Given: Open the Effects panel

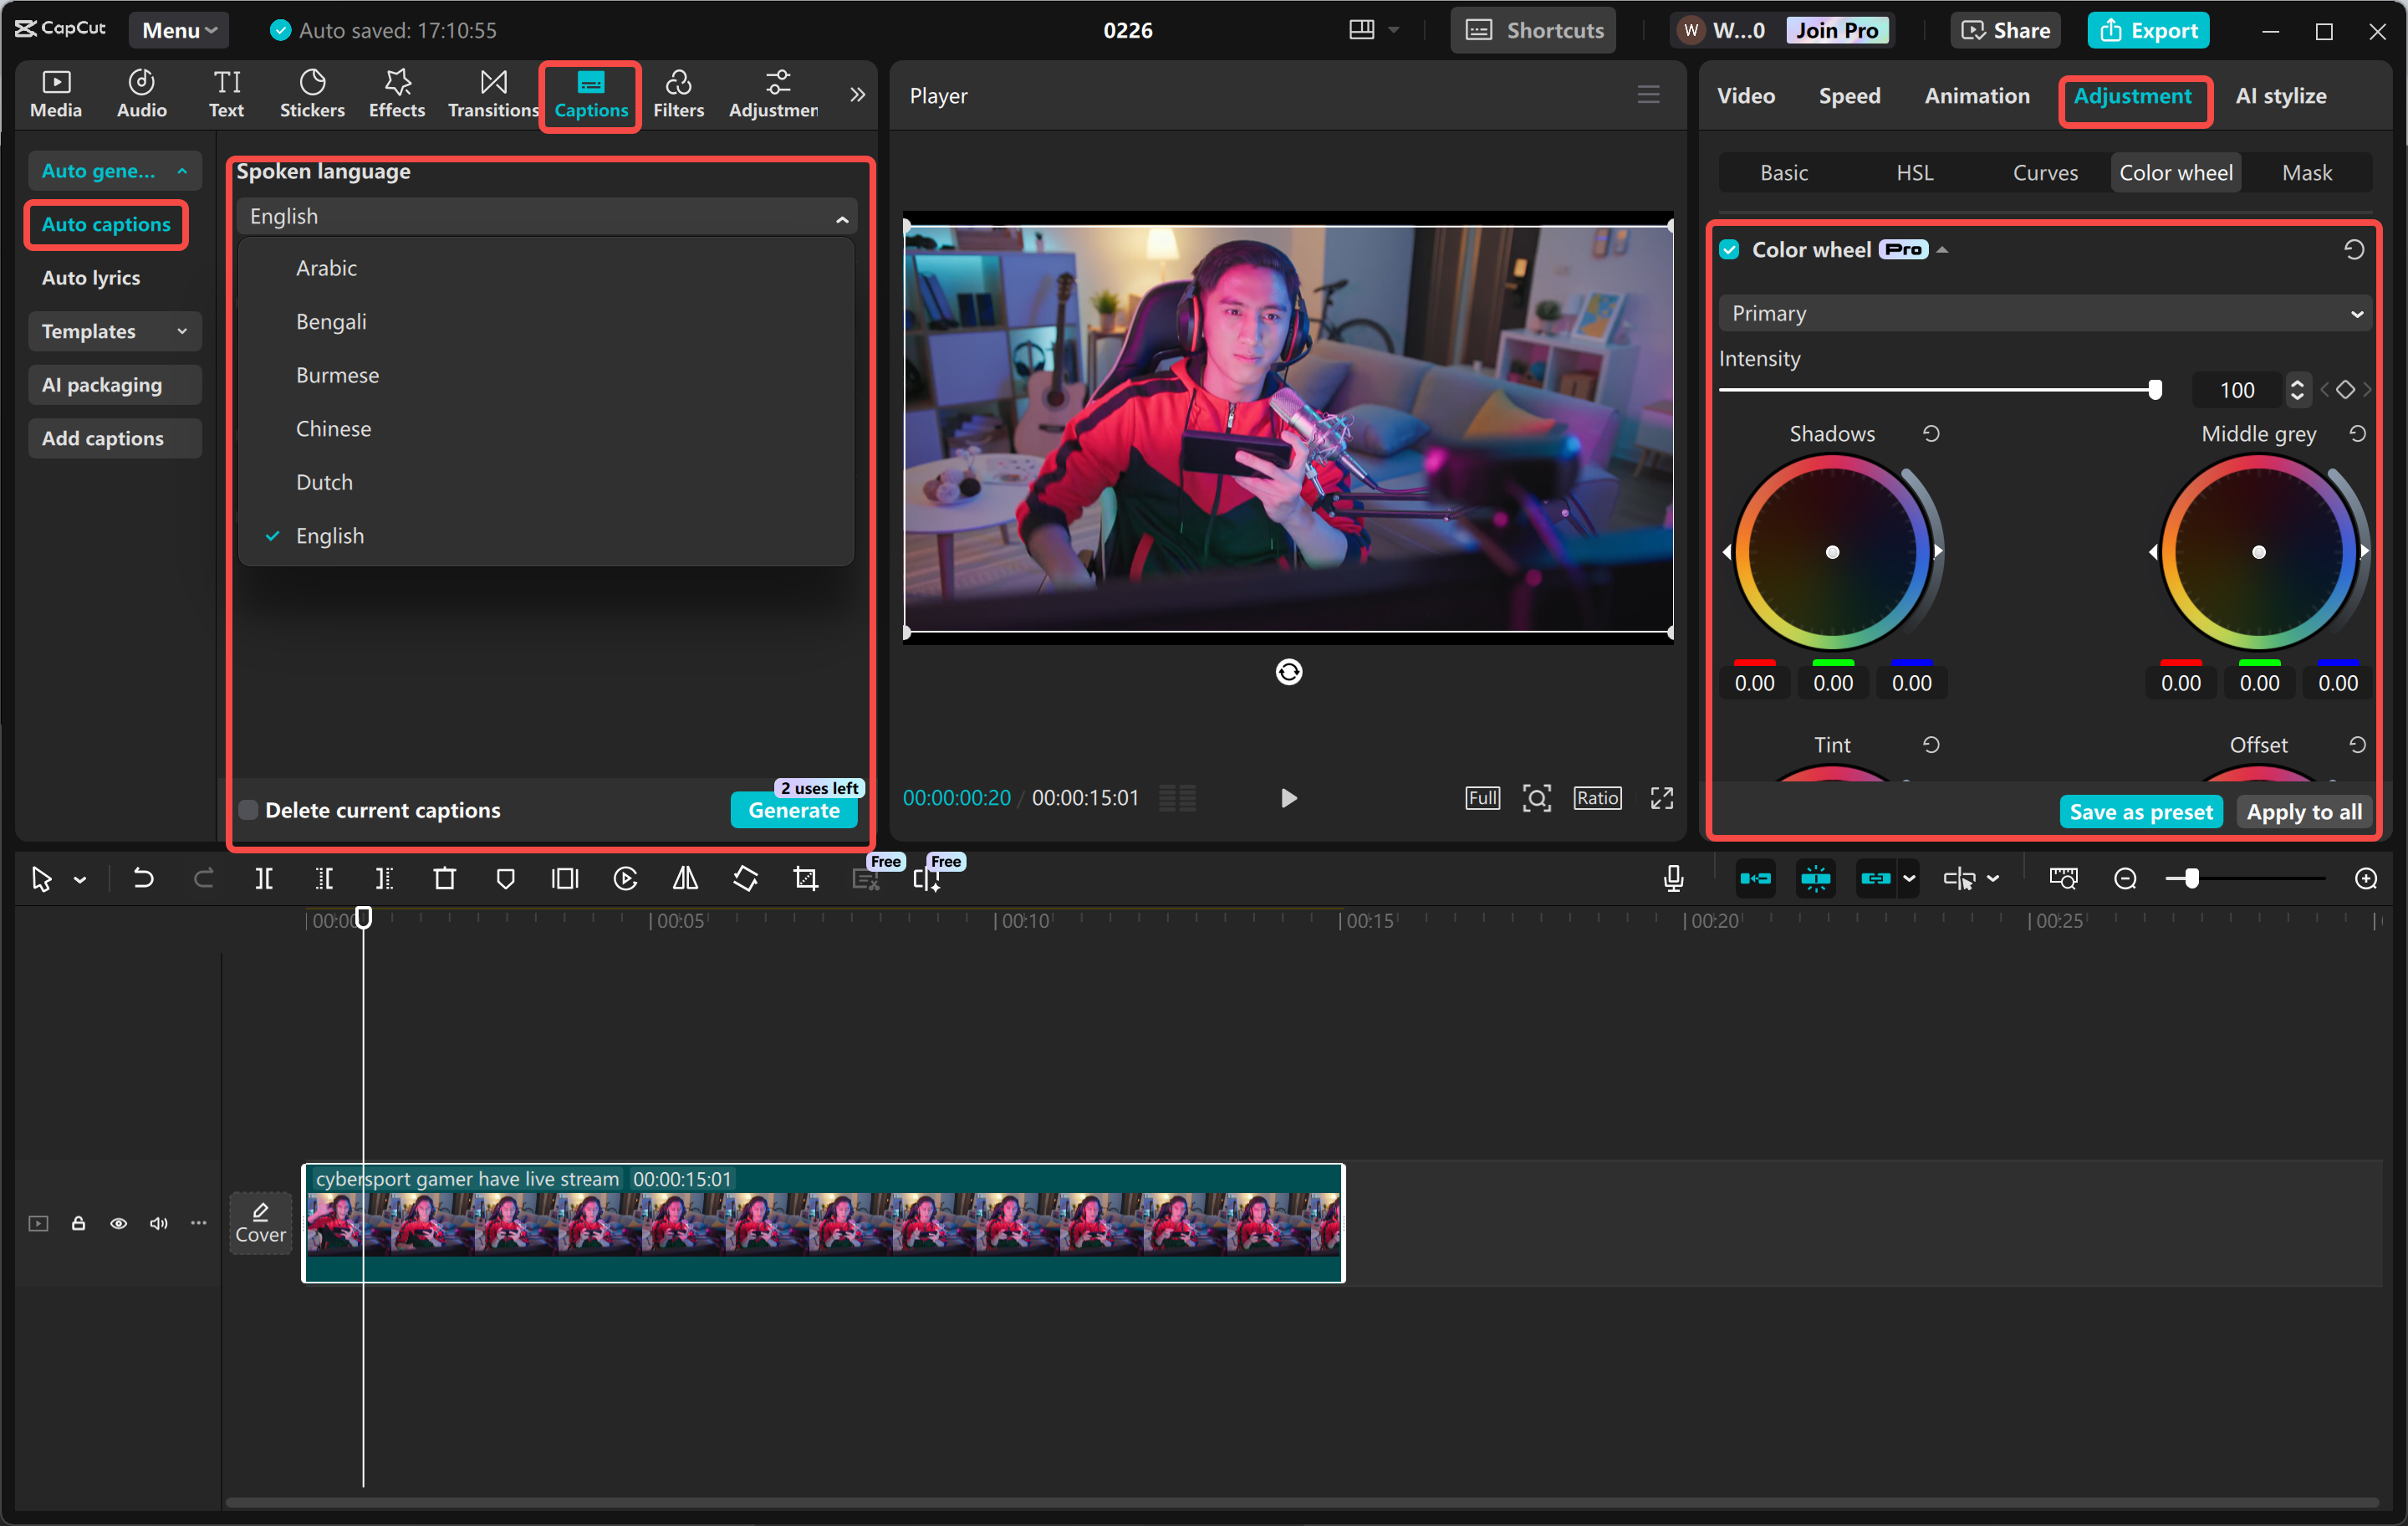Looking at the screenshot, I should coord(396,93).
